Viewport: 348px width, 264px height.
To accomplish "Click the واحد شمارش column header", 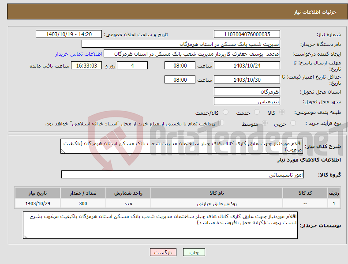I will (128, 193).
